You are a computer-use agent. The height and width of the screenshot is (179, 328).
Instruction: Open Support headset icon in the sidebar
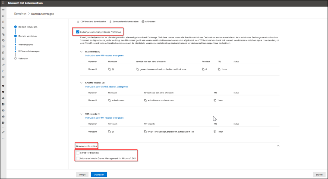[3, 53]
